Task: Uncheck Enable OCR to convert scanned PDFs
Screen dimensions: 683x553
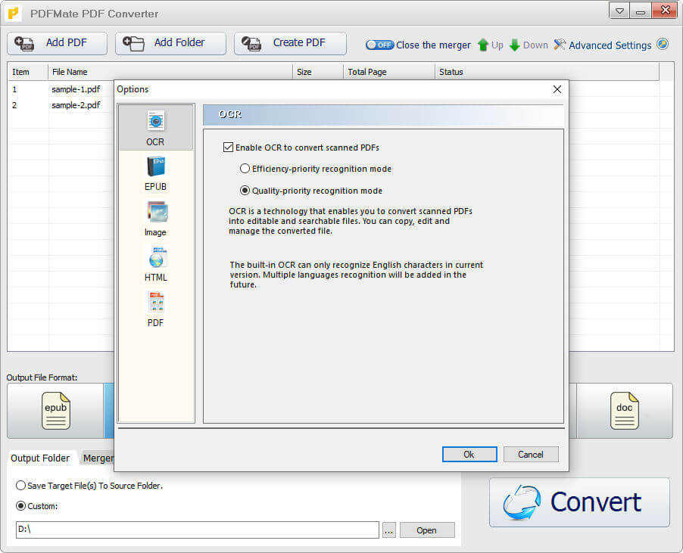Action: coord(229,148)
